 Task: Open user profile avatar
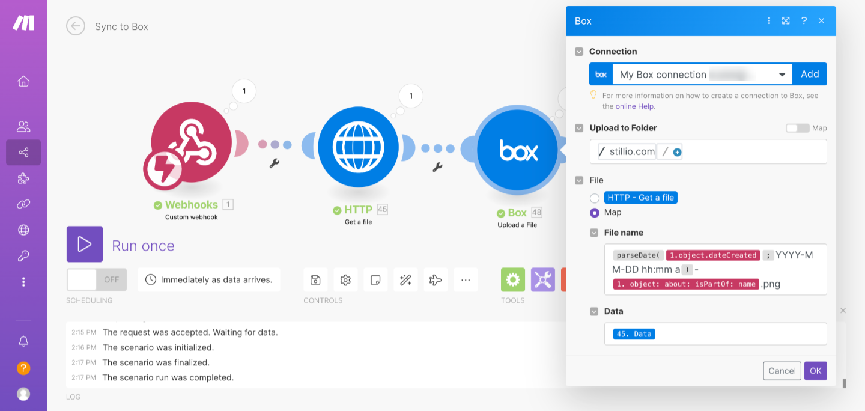[23, 394]
